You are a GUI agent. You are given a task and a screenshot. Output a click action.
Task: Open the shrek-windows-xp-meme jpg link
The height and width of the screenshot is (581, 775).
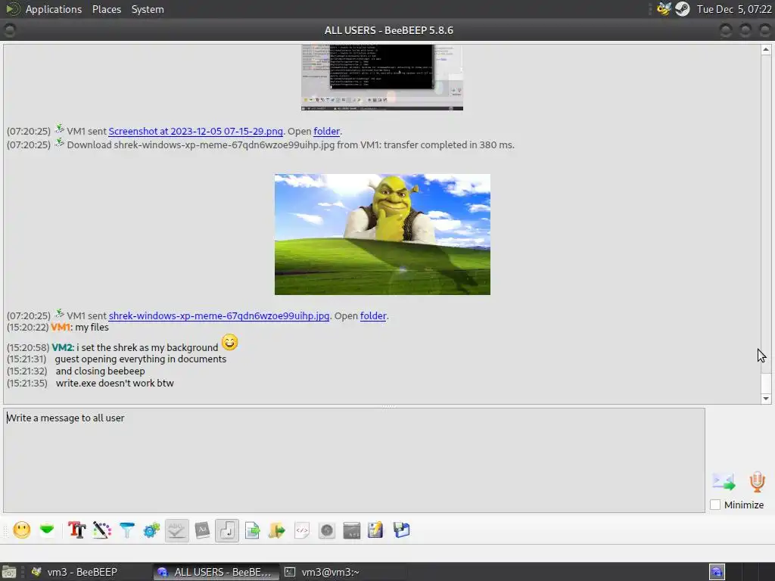219,315
